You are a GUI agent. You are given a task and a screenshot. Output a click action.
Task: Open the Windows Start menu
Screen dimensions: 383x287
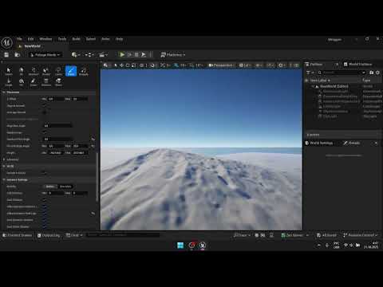pos(180,246)
